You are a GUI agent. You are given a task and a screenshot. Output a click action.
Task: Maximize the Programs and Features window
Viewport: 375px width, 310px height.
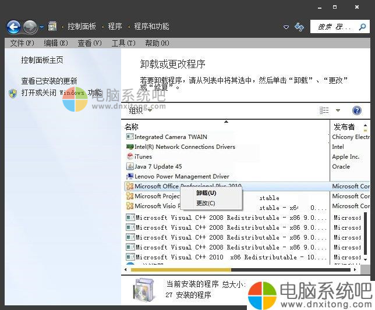[335, 7]
